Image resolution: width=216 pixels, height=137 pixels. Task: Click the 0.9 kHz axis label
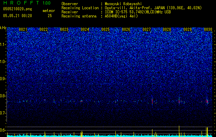click(3, 79)
